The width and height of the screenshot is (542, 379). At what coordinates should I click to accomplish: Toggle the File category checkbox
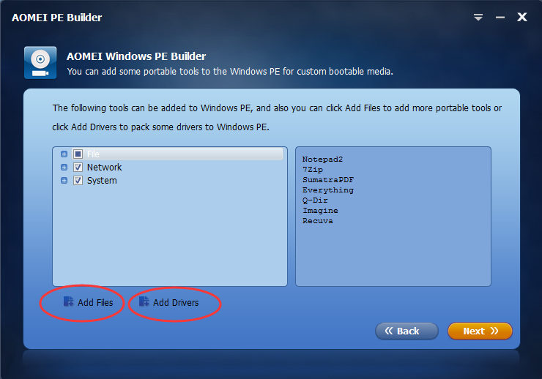tap(78, 154)
